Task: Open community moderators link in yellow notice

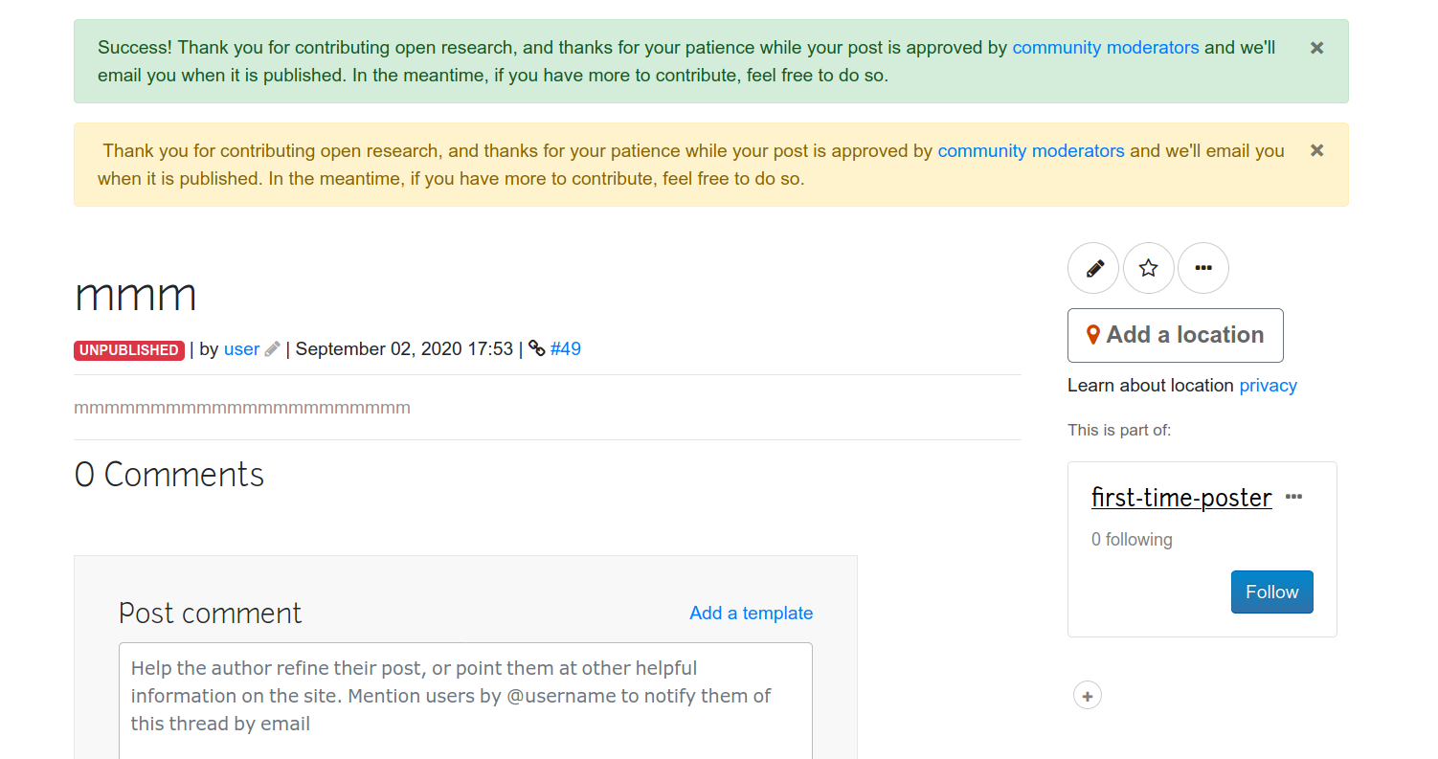Action: click(x=1030, y=151)
